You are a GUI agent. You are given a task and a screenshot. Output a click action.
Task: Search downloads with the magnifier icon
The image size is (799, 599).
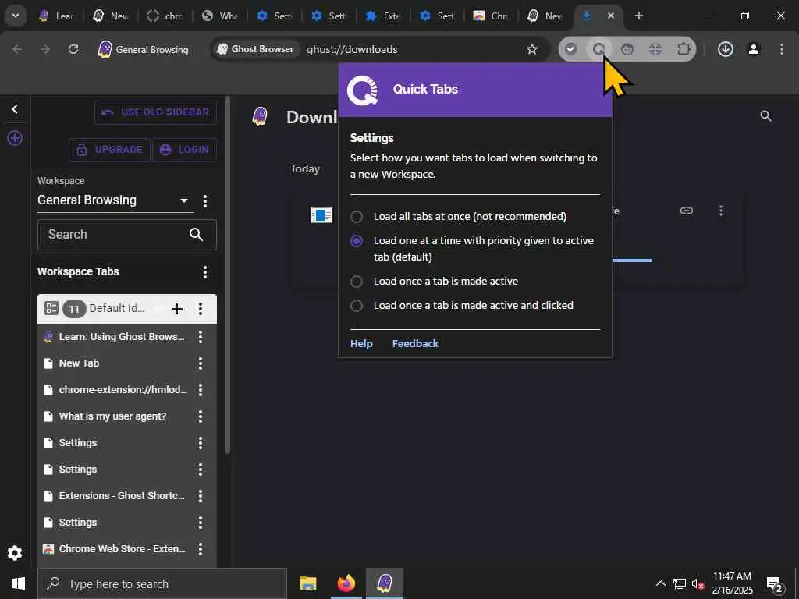point(765,116)
